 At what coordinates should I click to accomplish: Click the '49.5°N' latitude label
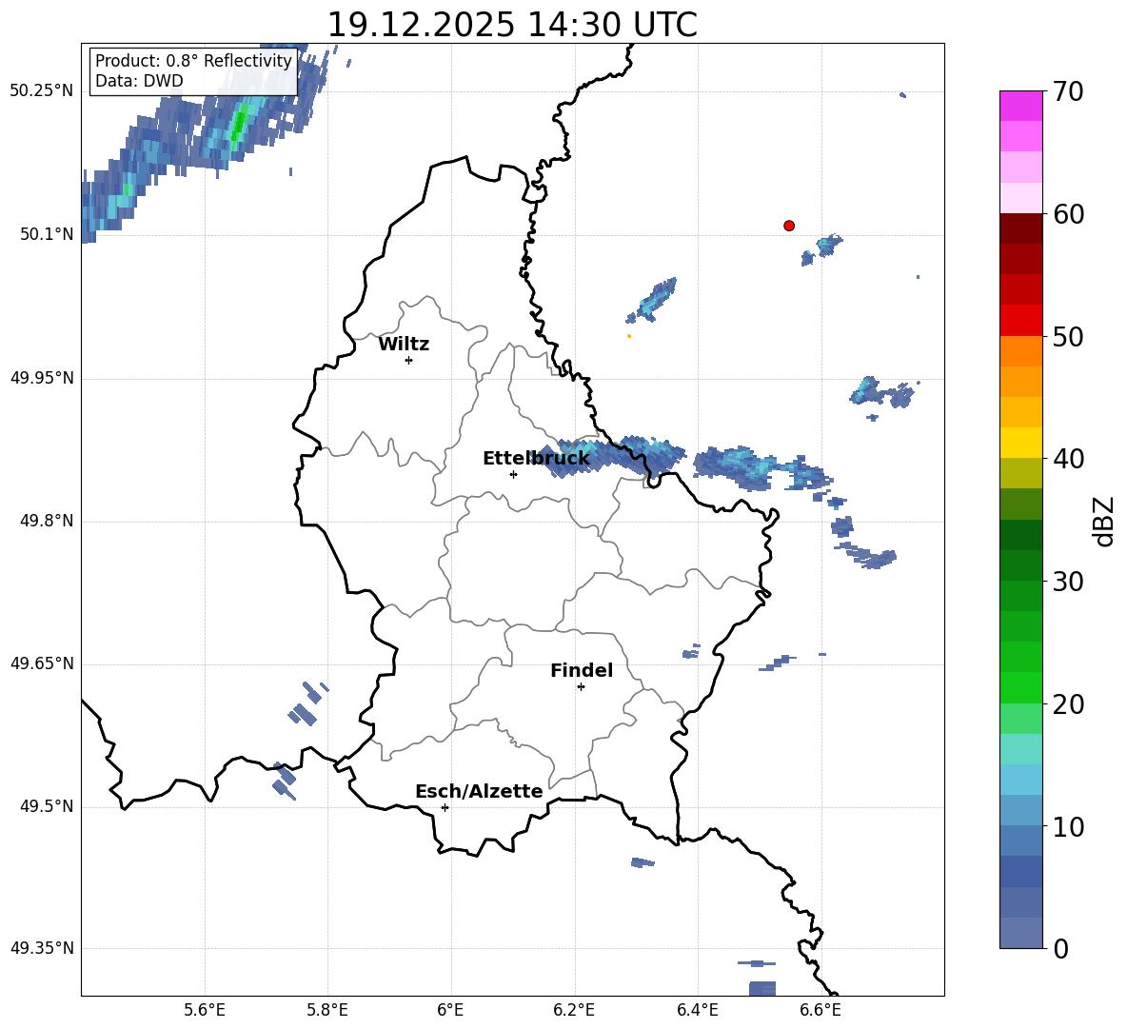[x=47, y=806]
